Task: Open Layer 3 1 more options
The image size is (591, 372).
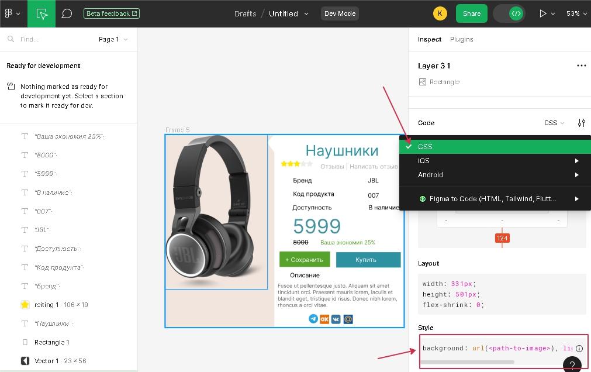Action: (x=581, y=66)
